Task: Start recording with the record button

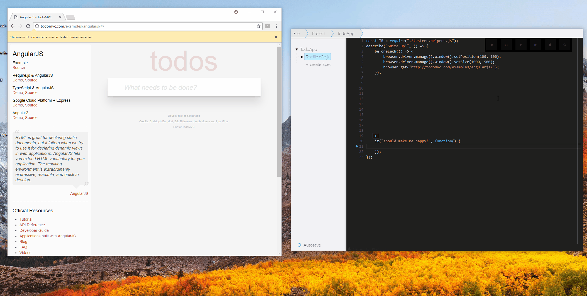Action: click(x=492, y=45)
